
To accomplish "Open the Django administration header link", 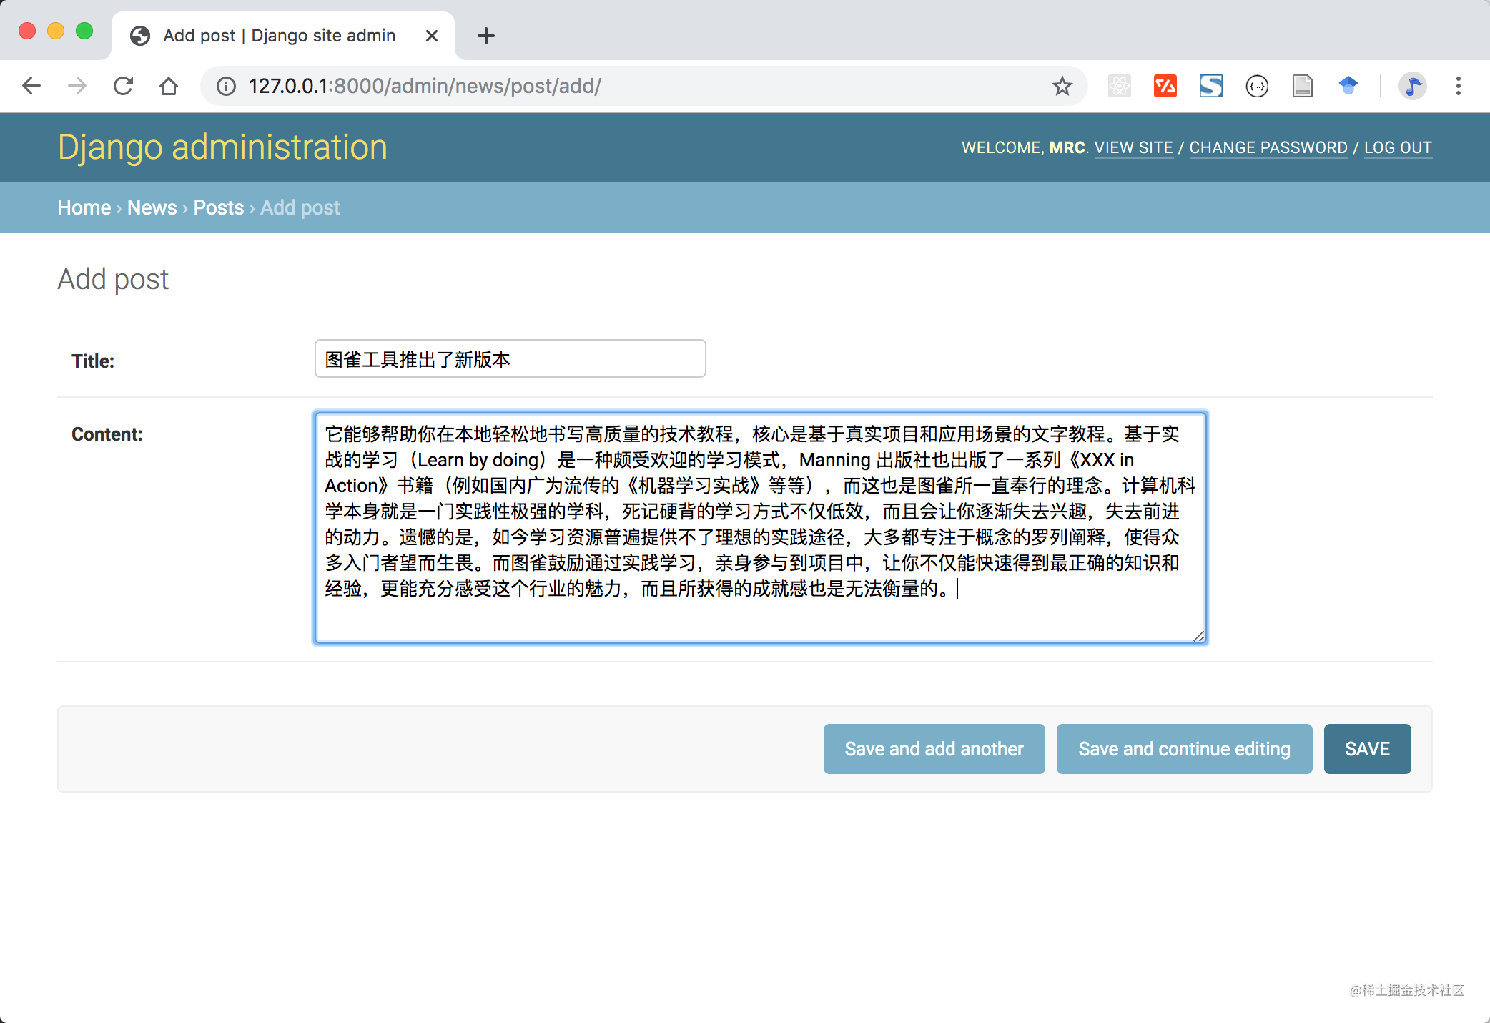I will click(222, 147).
